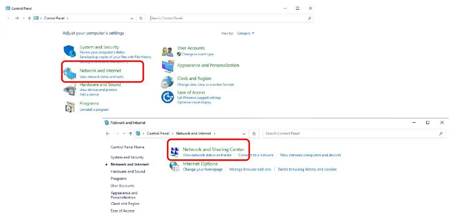Screen dimensions: 450x215
Task: Select Clock and Region in left sidebar
Action: pos(125,204)
